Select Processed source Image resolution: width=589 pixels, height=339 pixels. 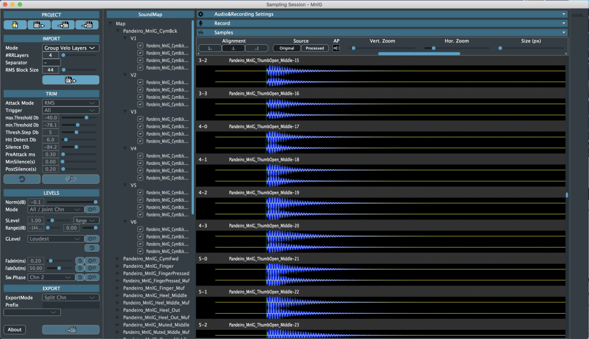[315, 48]
